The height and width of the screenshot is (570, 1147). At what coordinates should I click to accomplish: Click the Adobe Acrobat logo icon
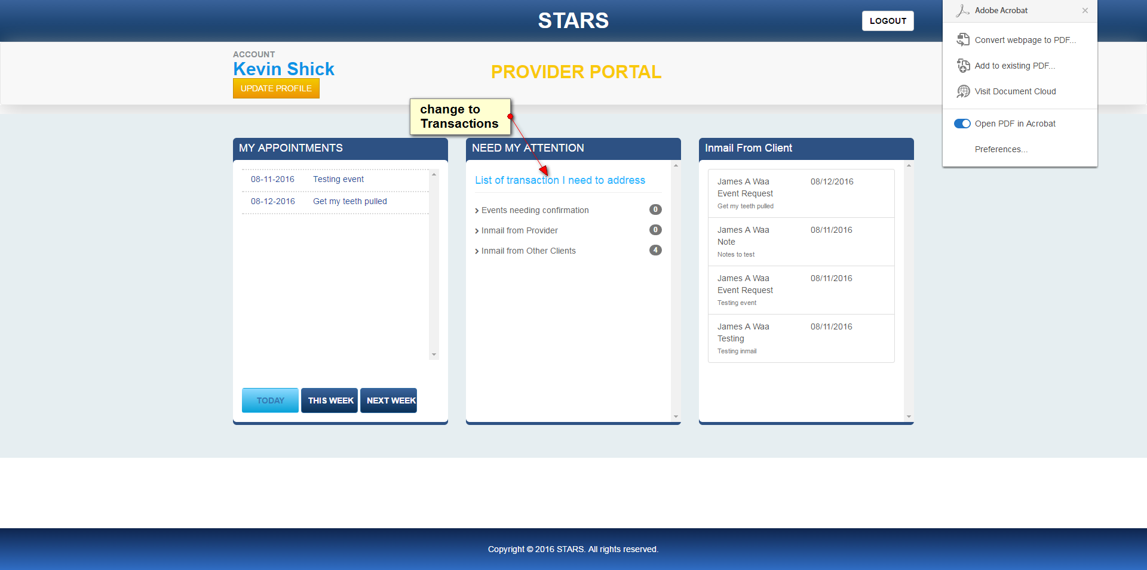point(962,10)
